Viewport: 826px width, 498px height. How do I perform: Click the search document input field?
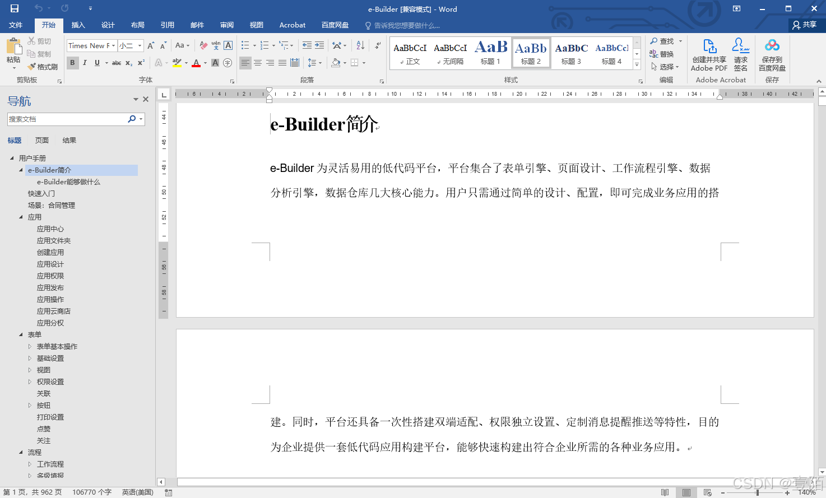pyautogui.click(x=68, y=119)
